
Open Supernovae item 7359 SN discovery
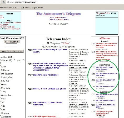[107, 95]
